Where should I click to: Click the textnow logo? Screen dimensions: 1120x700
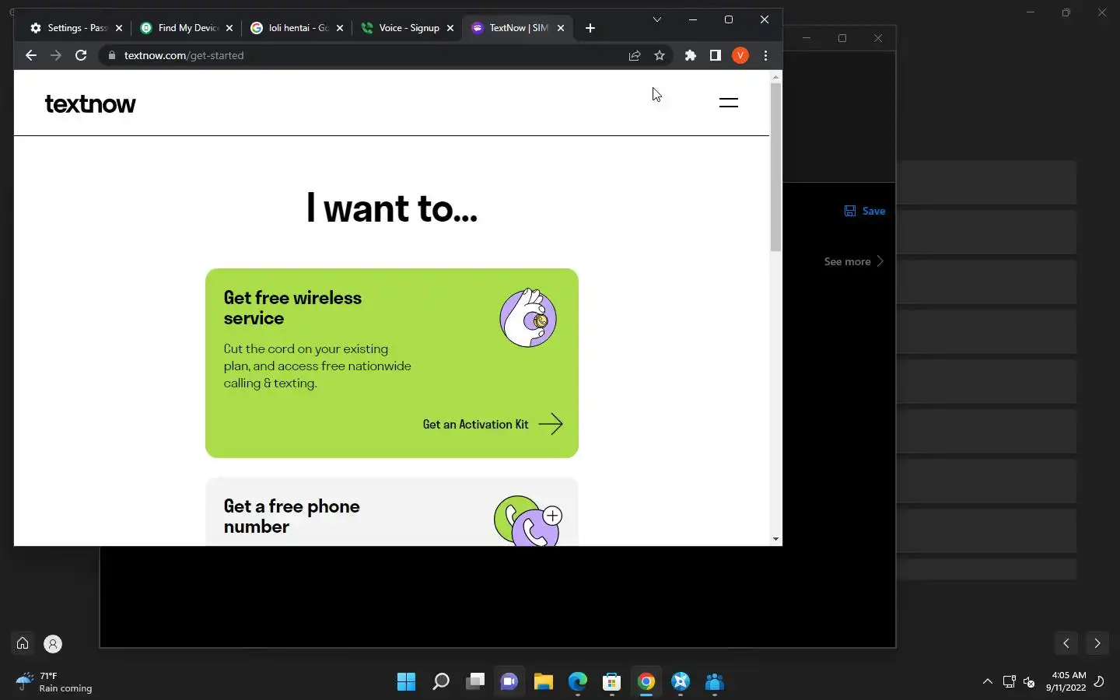[90, 103]
